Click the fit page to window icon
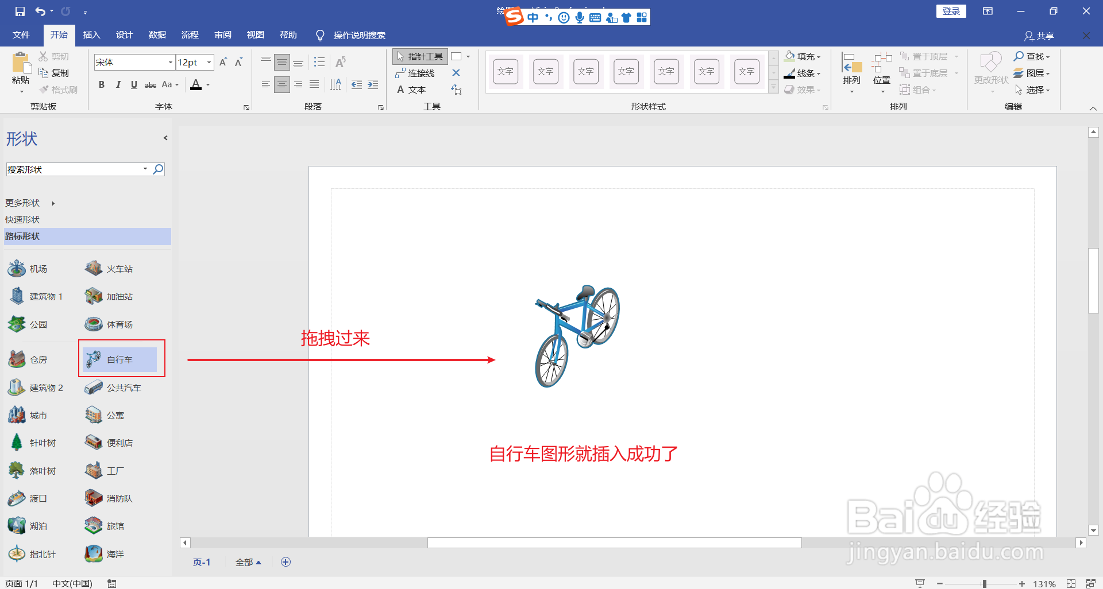 pyautogui.click(x=1071, y=583)
